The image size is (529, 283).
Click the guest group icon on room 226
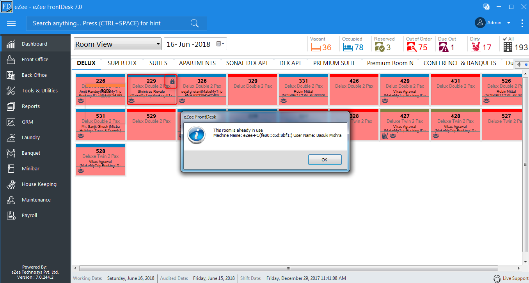coord(81,101)
